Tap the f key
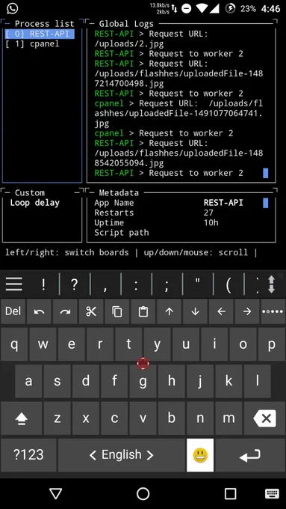Screen dimensions: 286x509 pos(114,381)
